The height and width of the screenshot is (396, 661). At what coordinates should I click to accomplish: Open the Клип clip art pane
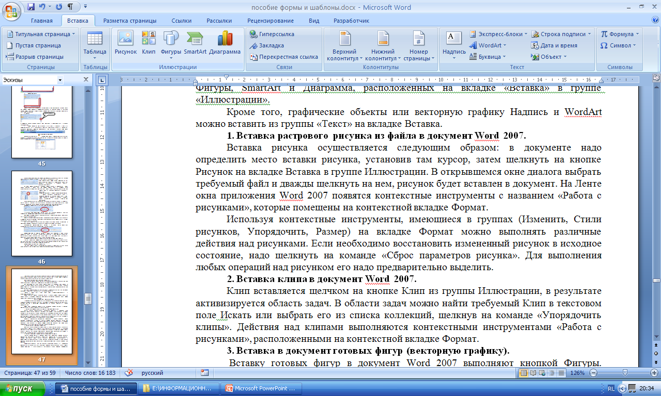pyautogui.click(x=149, y=43)
